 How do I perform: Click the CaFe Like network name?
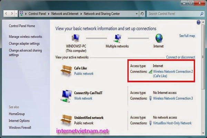point(80,68)
